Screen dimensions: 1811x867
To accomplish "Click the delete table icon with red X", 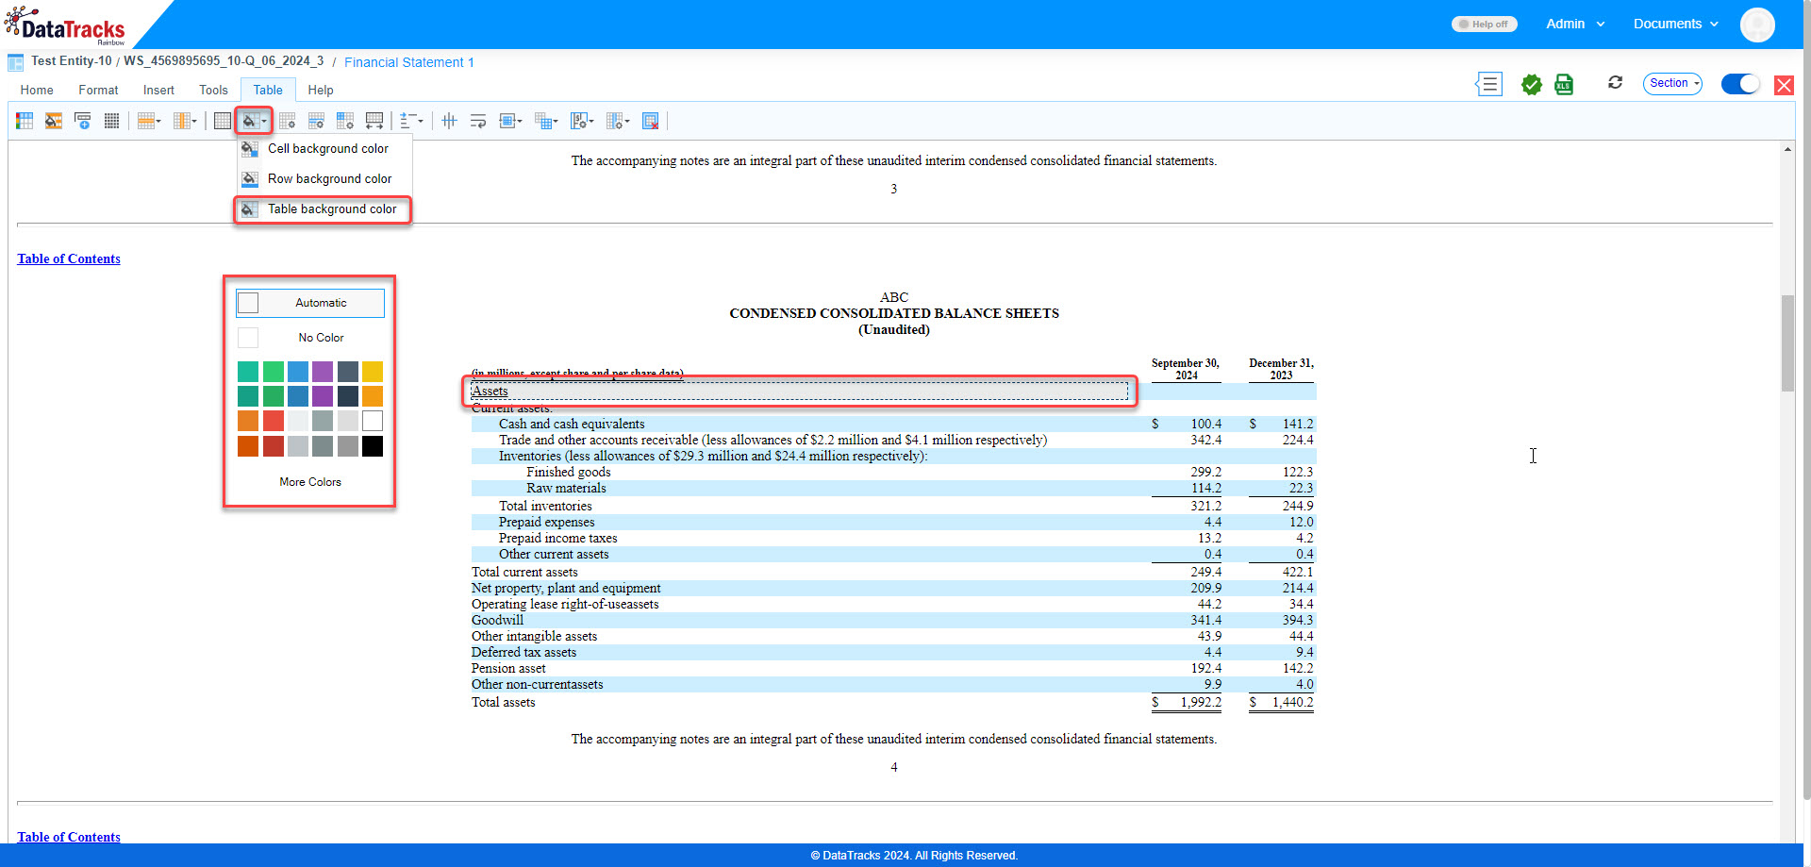I will point(650,121).
